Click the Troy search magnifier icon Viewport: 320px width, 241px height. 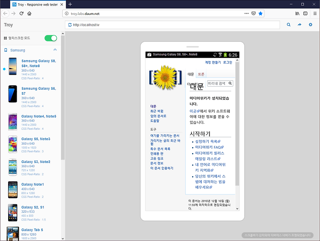coord(288,25)
